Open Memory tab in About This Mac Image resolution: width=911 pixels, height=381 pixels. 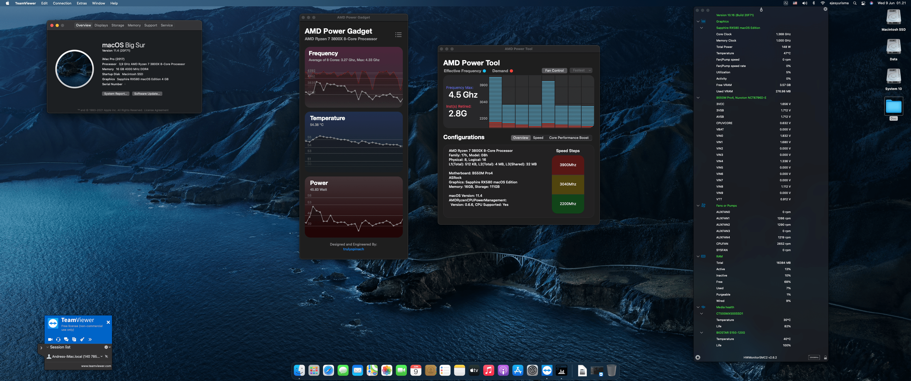click(x=134, y=25)
